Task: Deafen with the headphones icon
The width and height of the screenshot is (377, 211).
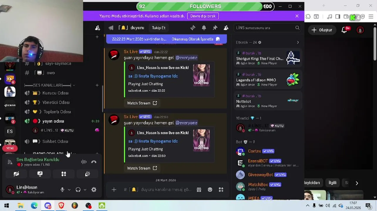Action: 78,190
